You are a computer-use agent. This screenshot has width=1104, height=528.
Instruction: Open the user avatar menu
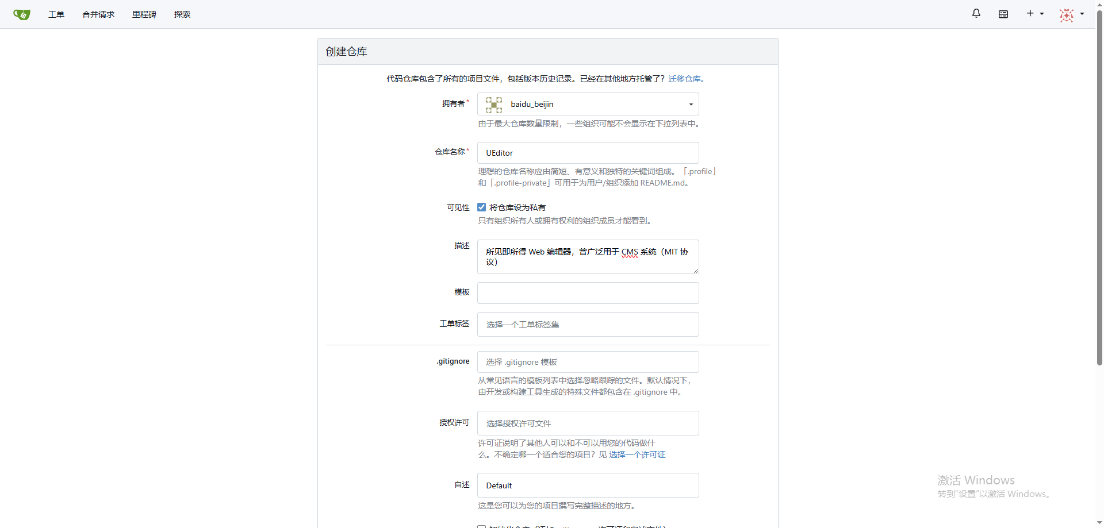pos(1072,14)
